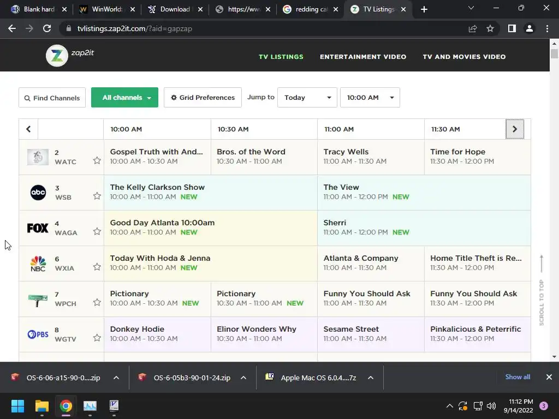559x419 pixels.
Task: Open the ENTERTAINMENT VIDEO menu
Action: (363, 57)
